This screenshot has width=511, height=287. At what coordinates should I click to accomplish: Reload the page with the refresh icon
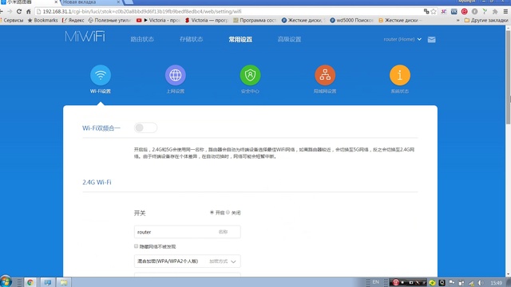point(19,11)
